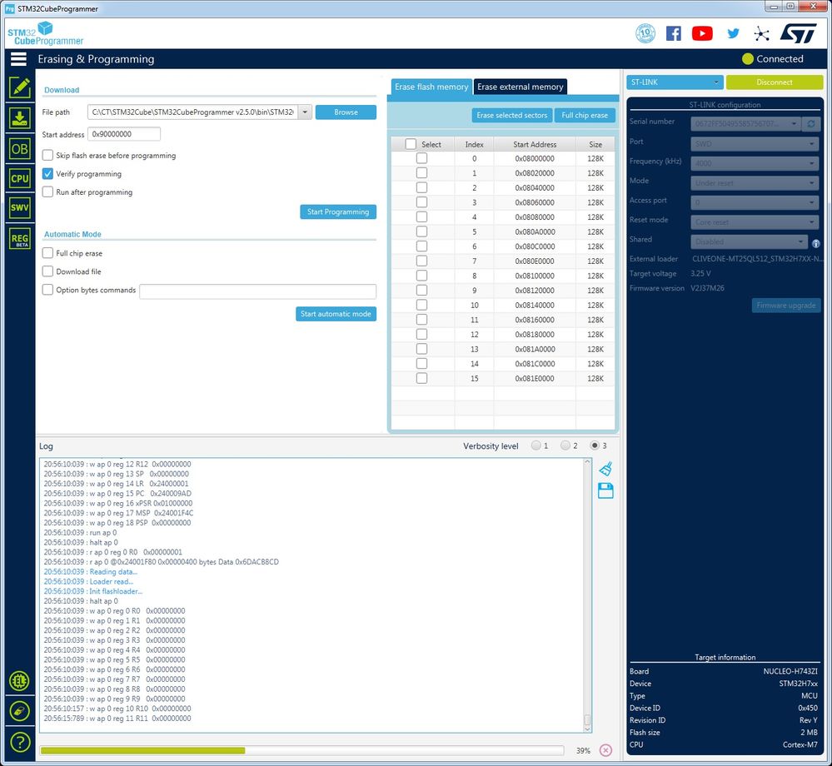Open the YouTube icon

702,33
